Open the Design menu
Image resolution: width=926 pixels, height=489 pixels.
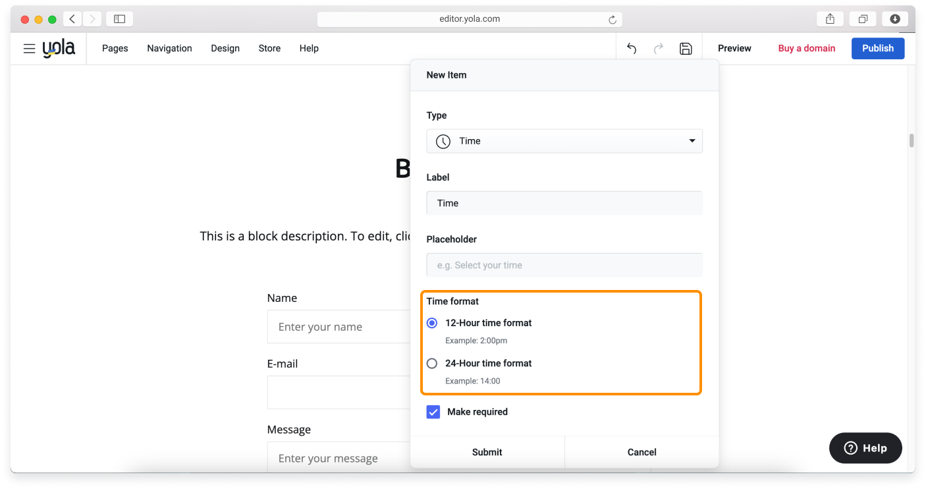(225, 49)
